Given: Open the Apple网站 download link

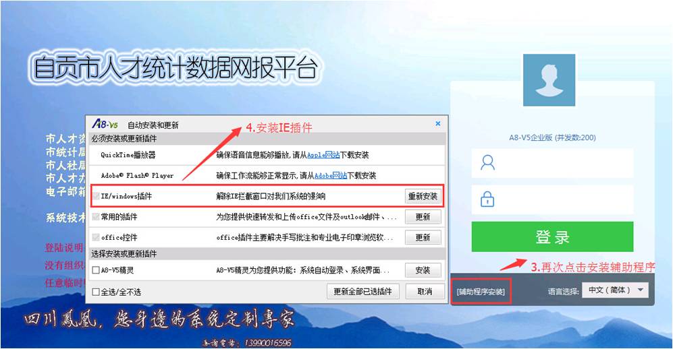Looking at the screenshot, I should pos(323,155).
